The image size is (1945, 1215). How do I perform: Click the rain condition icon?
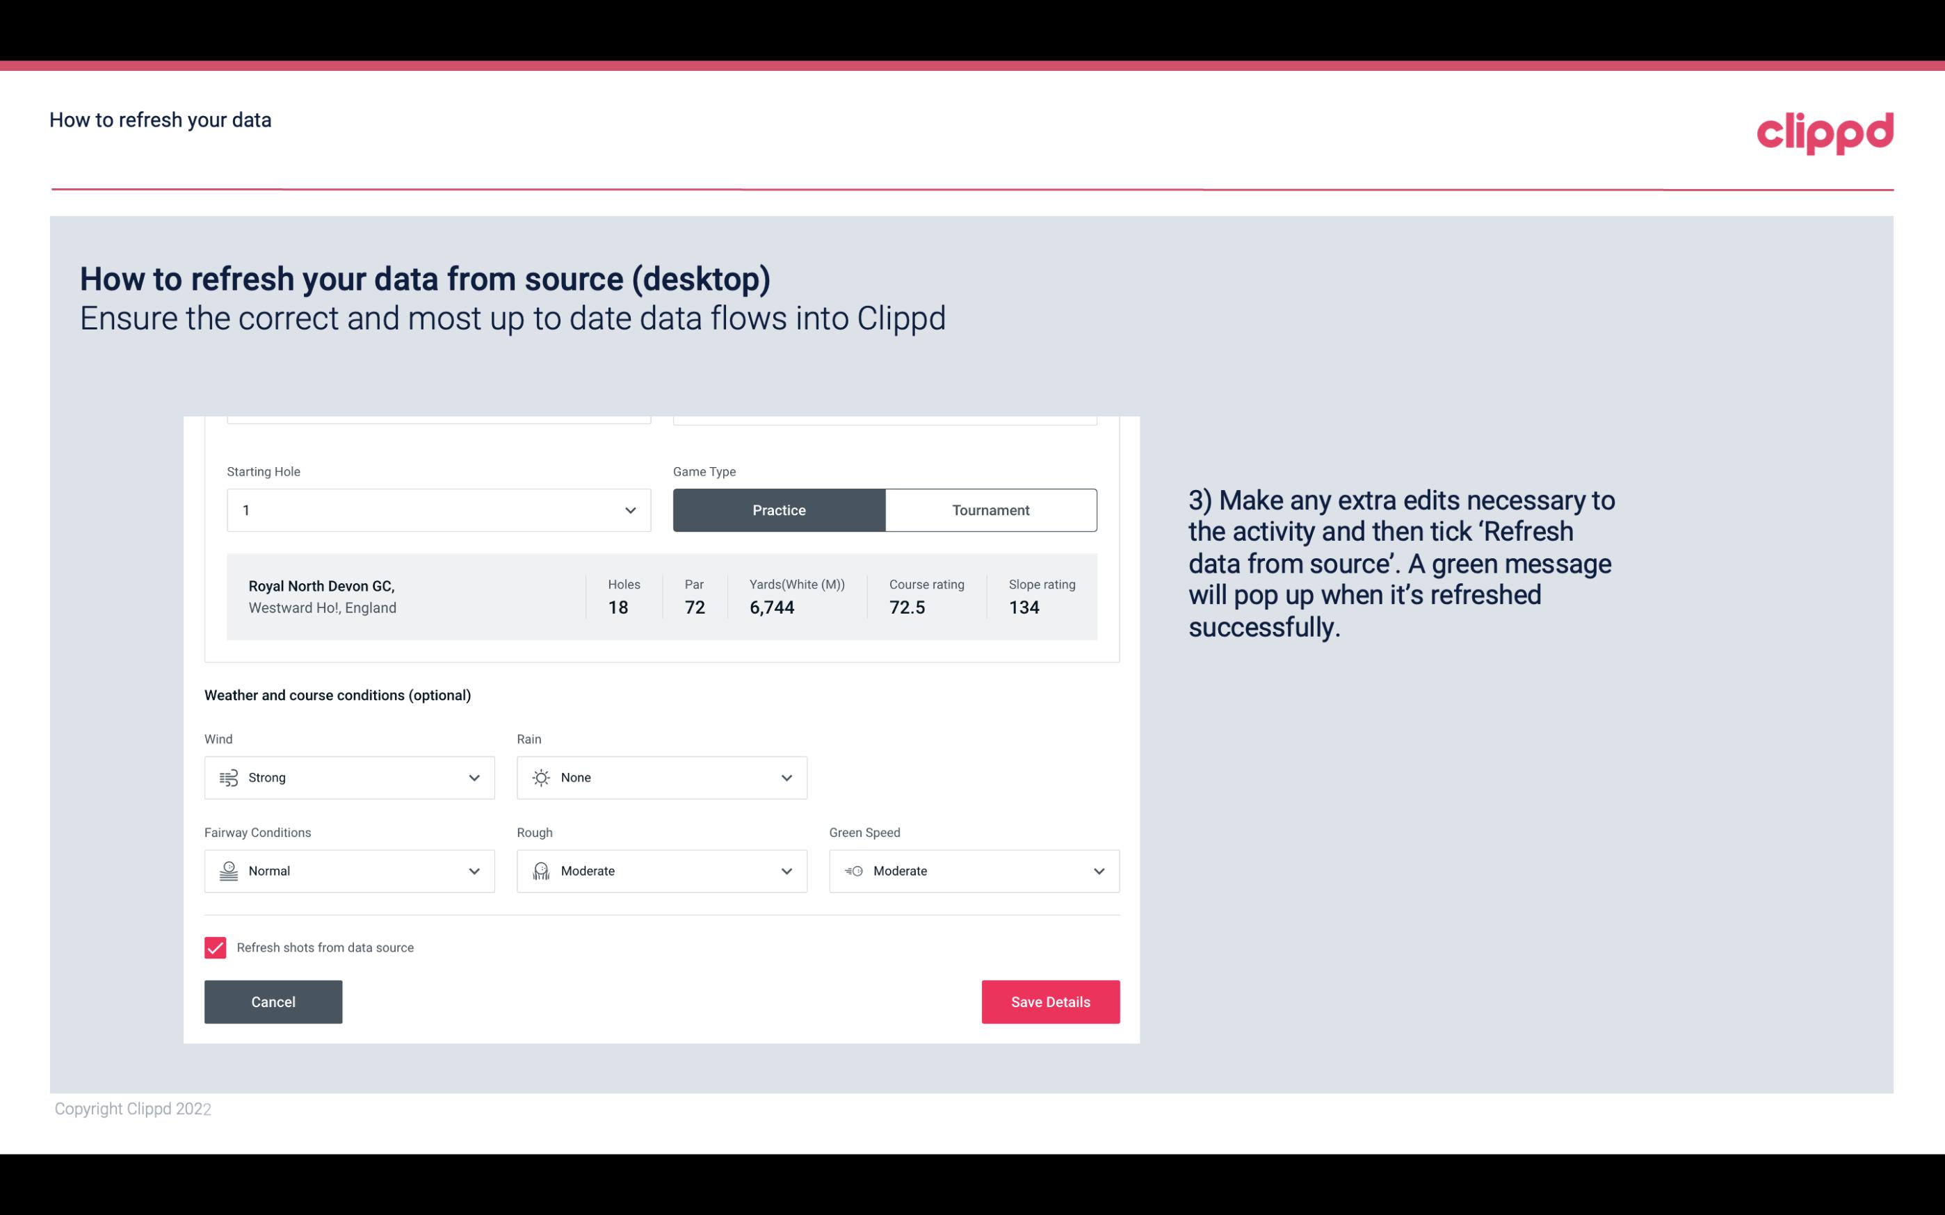pyautogui.click(x=540, y=777)
